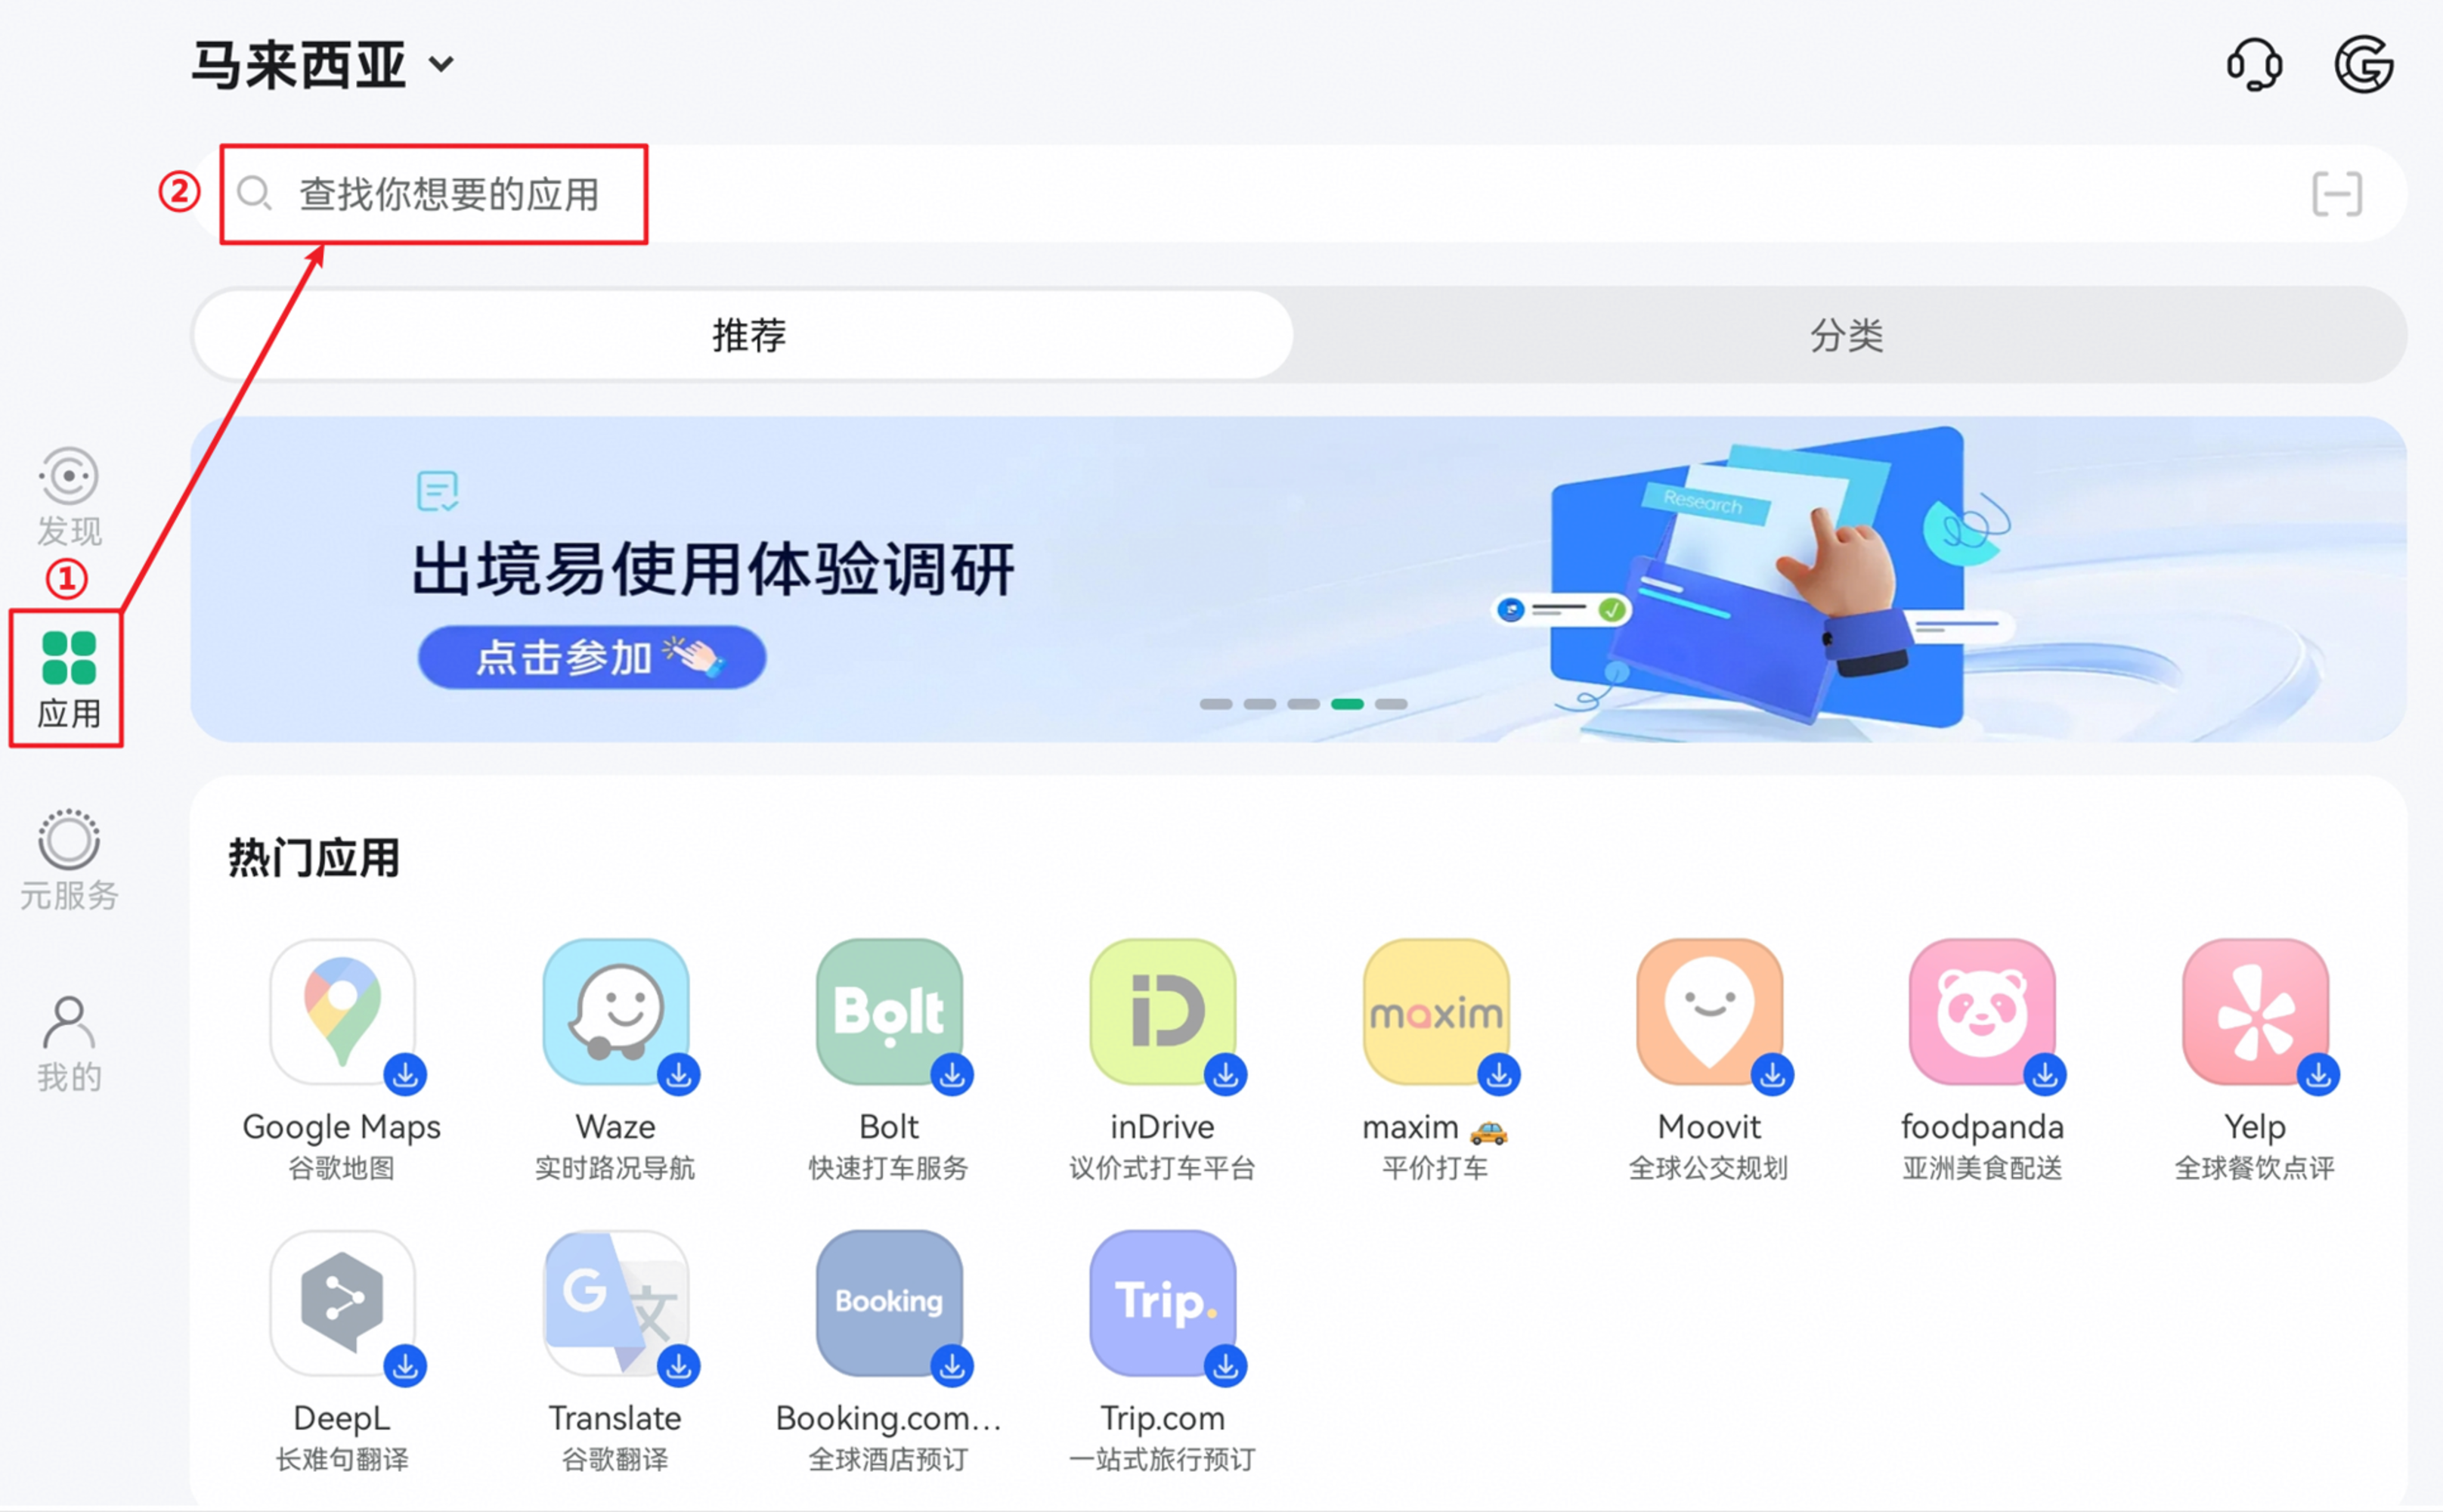Open the foodpanda app icon
Viewport: 2443px width, 1512px height.
tap(1982, 1011)
